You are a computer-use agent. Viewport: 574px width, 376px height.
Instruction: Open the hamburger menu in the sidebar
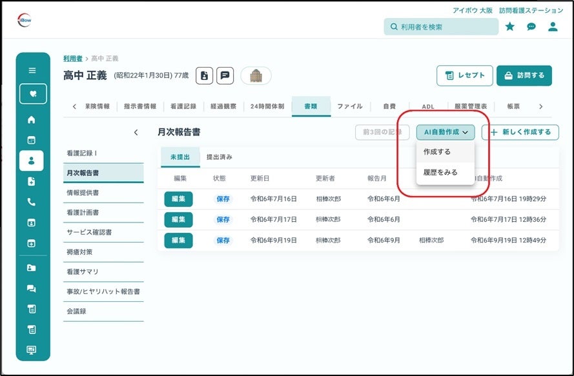tap(32, 70)
